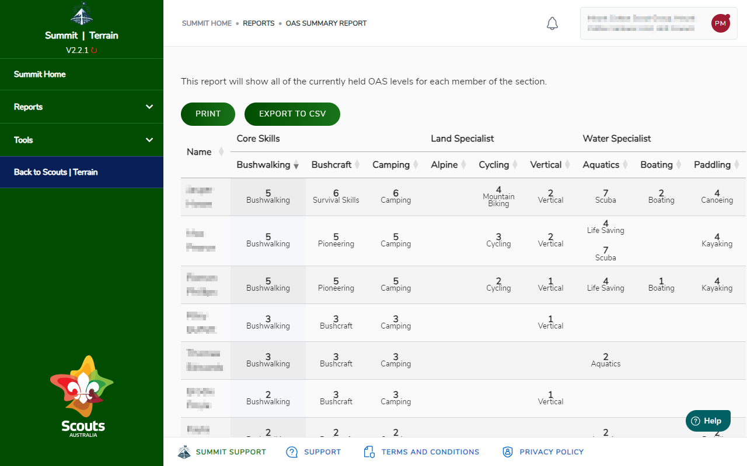The width and height of the screenshot is (747, 466).
Task: Sort by Aquatics column
Action: (625, 165)
